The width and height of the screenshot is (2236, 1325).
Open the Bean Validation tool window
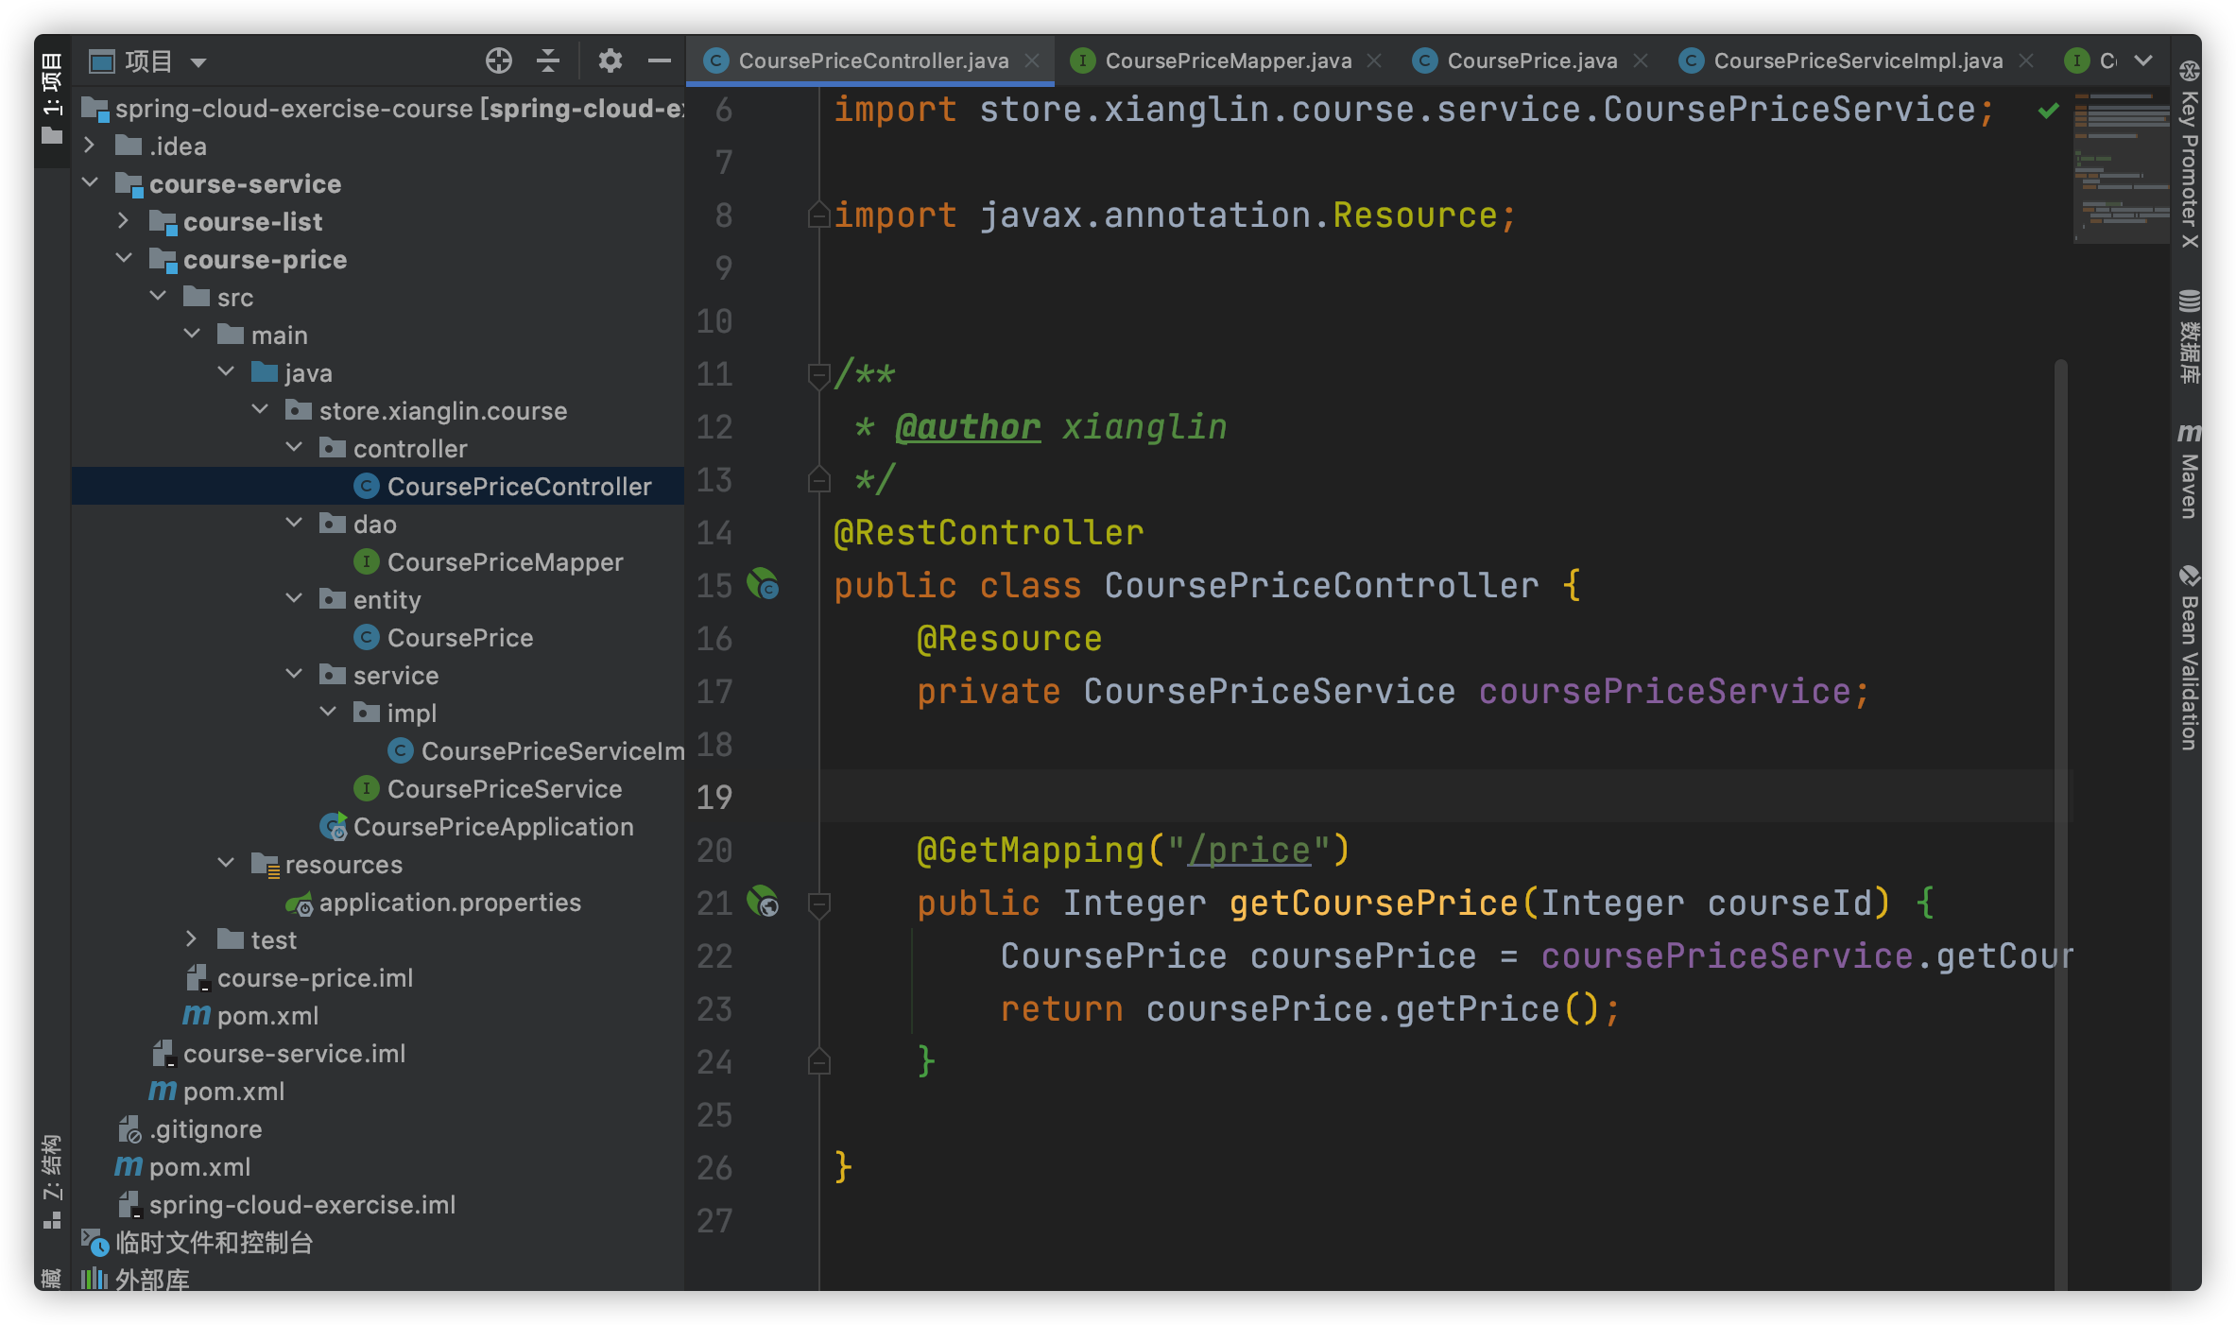coord(2189,658)
